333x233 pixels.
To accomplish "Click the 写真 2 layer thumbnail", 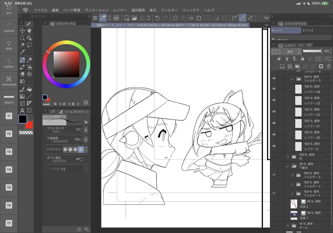I will point(294,204).
